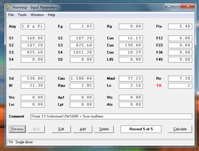Click the Comment label
199x151 pixels.
click(x=17, y=116)
